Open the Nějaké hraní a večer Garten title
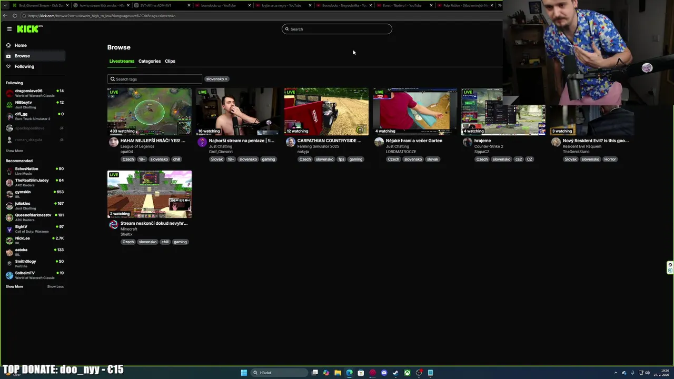The height and width of the screenshot is (379, 674). tap(414, 141)
